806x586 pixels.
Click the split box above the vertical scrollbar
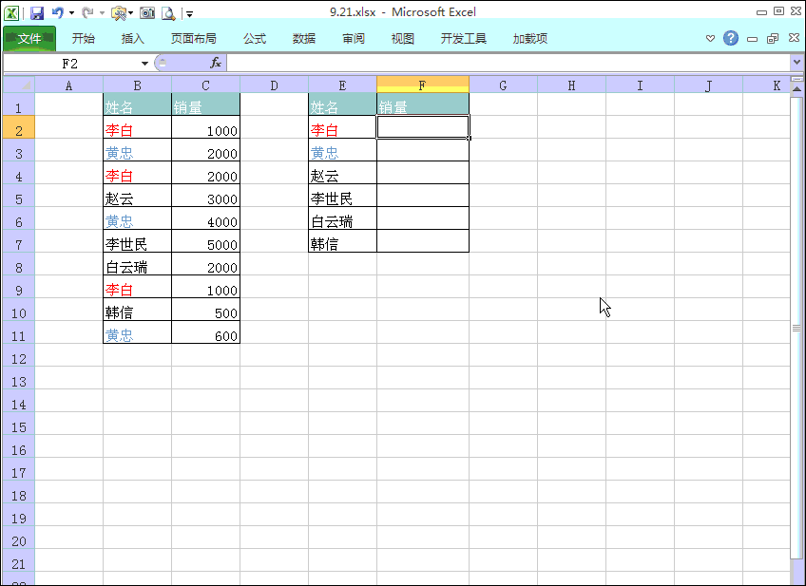[x=796, y=79]
